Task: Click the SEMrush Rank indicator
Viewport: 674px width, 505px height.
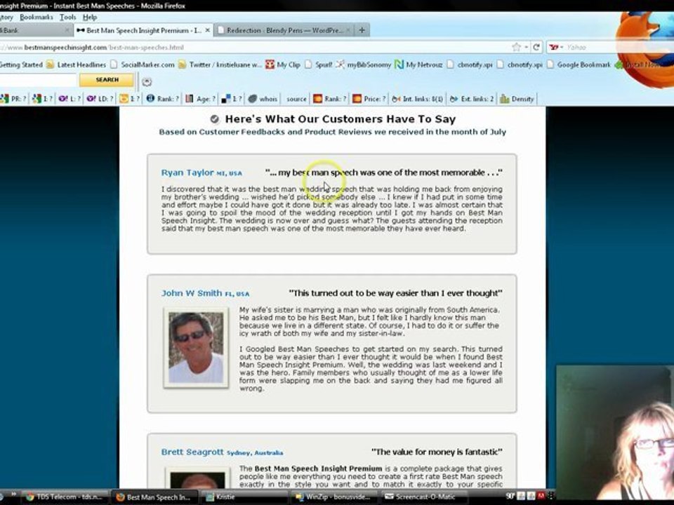Action: coord(330,99)
